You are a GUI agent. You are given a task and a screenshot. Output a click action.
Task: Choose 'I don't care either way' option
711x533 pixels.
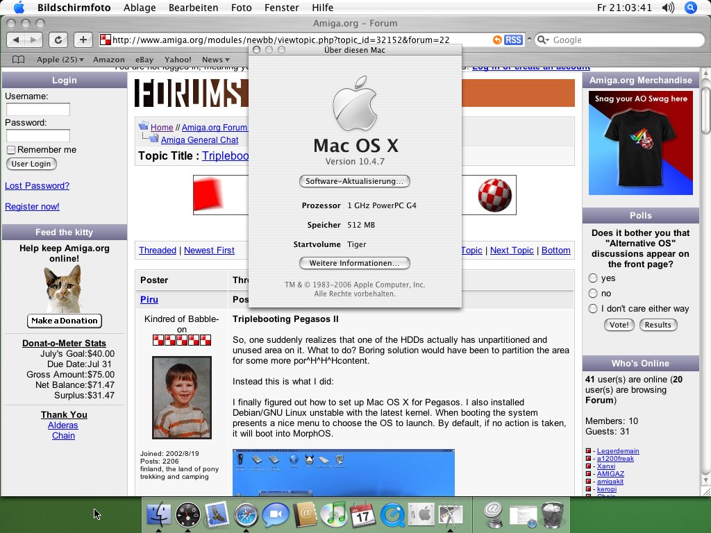pyautogui.click(x=593, y=309)
